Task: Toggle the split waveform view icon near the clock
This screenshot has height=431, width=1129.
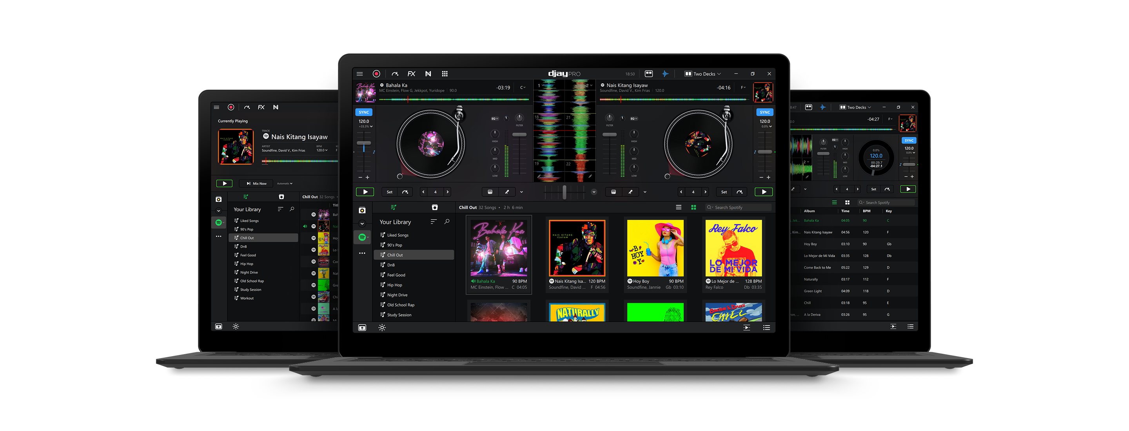Action: [x=649, y=74]
